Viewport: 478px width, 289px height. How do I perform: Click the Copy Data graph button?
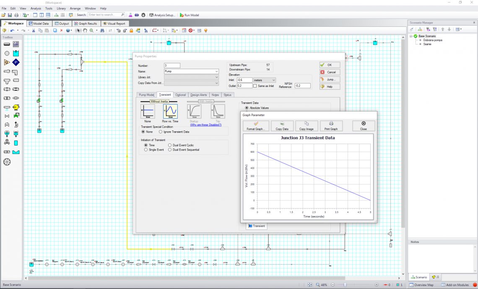click(x=282, y=126)
